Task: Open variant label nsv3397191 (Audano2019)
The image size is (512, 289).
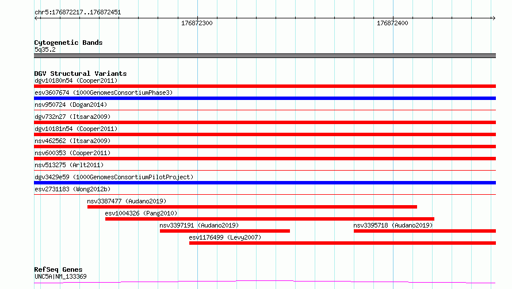Action: click(x=199, y=225)
